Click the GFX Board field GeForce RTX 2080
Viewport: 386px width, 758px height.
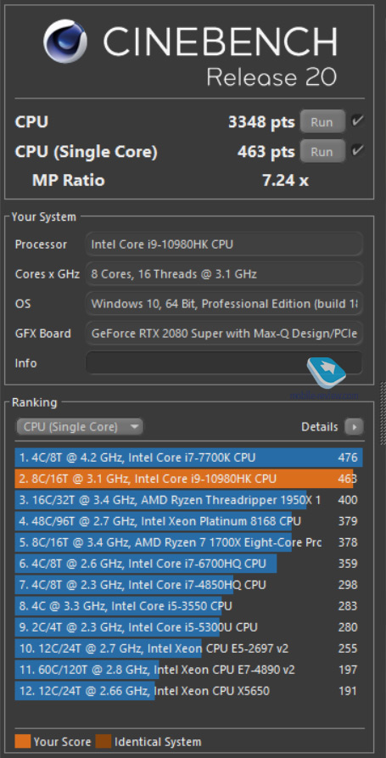coord(224,333)
